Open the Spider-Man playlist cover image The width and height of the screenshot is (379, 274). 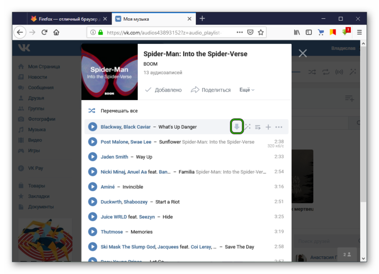110,71
